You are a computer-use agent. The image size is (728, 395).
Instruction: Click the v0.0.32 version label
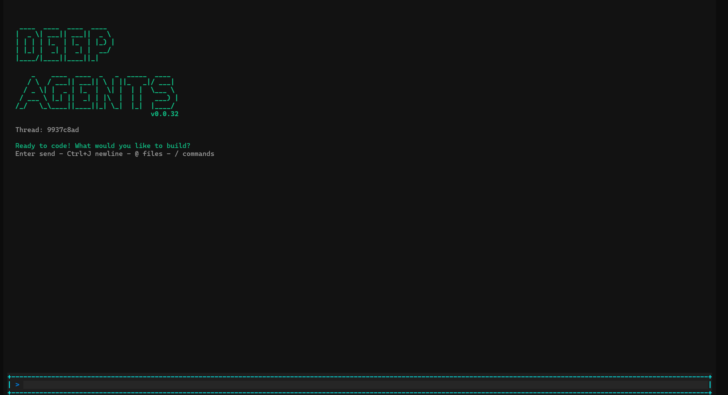click(164, 114)
